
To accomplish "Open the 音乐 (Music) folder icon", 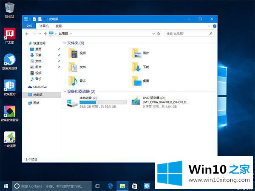I will pyautogui.click(x=73, y=81).
